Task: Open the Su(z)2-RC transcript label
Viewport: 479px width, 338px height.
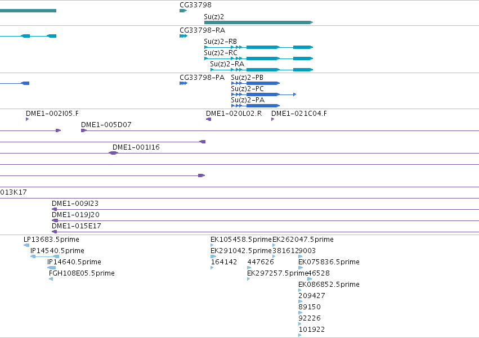Action: click(221, 52)
